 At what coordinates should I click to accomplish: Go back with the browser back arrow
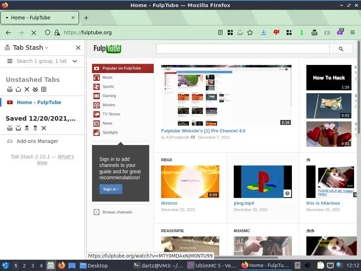pyautogui.click(x=8, y=32)
